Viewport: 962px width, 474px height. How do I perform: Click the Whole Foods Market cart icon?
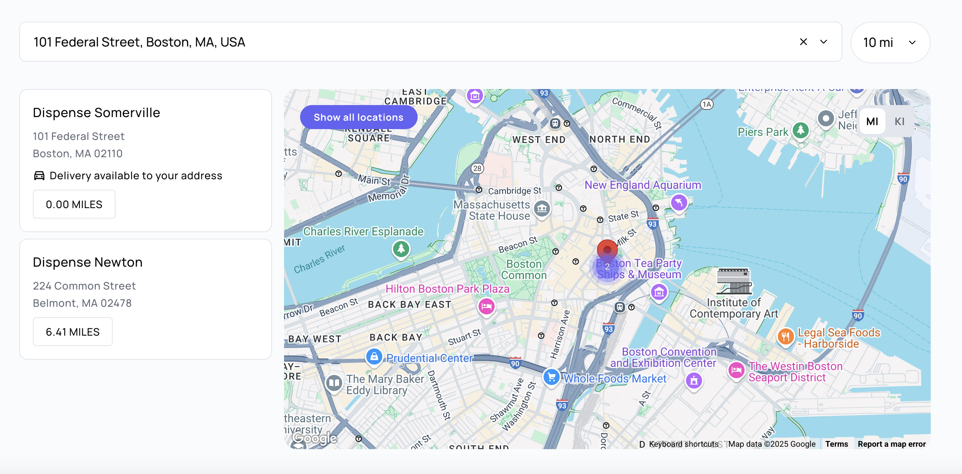(x=552, y=377)
